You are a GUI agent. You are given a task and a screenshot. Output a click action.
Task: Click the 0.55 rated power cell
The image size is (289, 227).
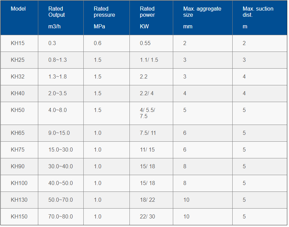click(151, 43)
